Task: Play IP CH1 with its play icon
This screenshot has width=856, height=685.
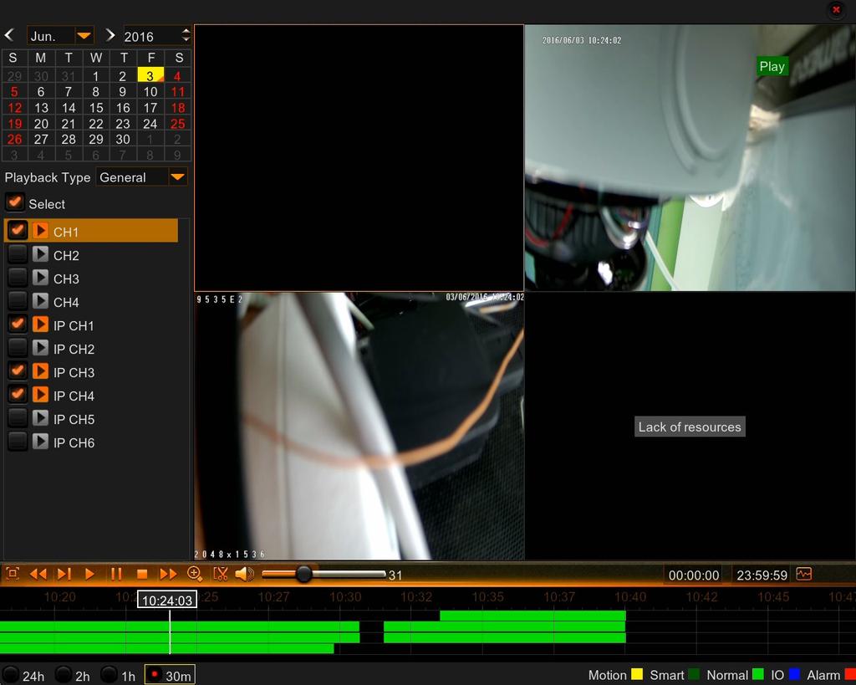Action: (x=40, y=325)
